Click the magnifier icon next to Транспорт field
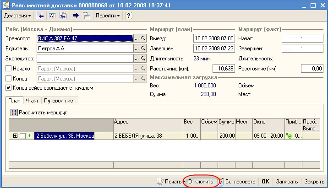The width and height of the screenshot is (328, 188). 143,38
